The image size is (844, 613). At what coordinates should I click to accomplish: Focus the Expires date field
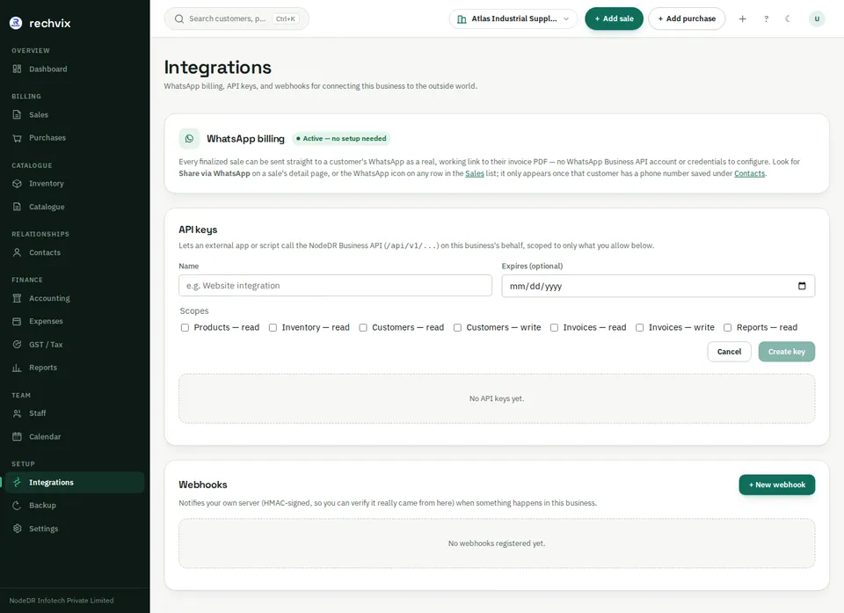tap(658, 286)
